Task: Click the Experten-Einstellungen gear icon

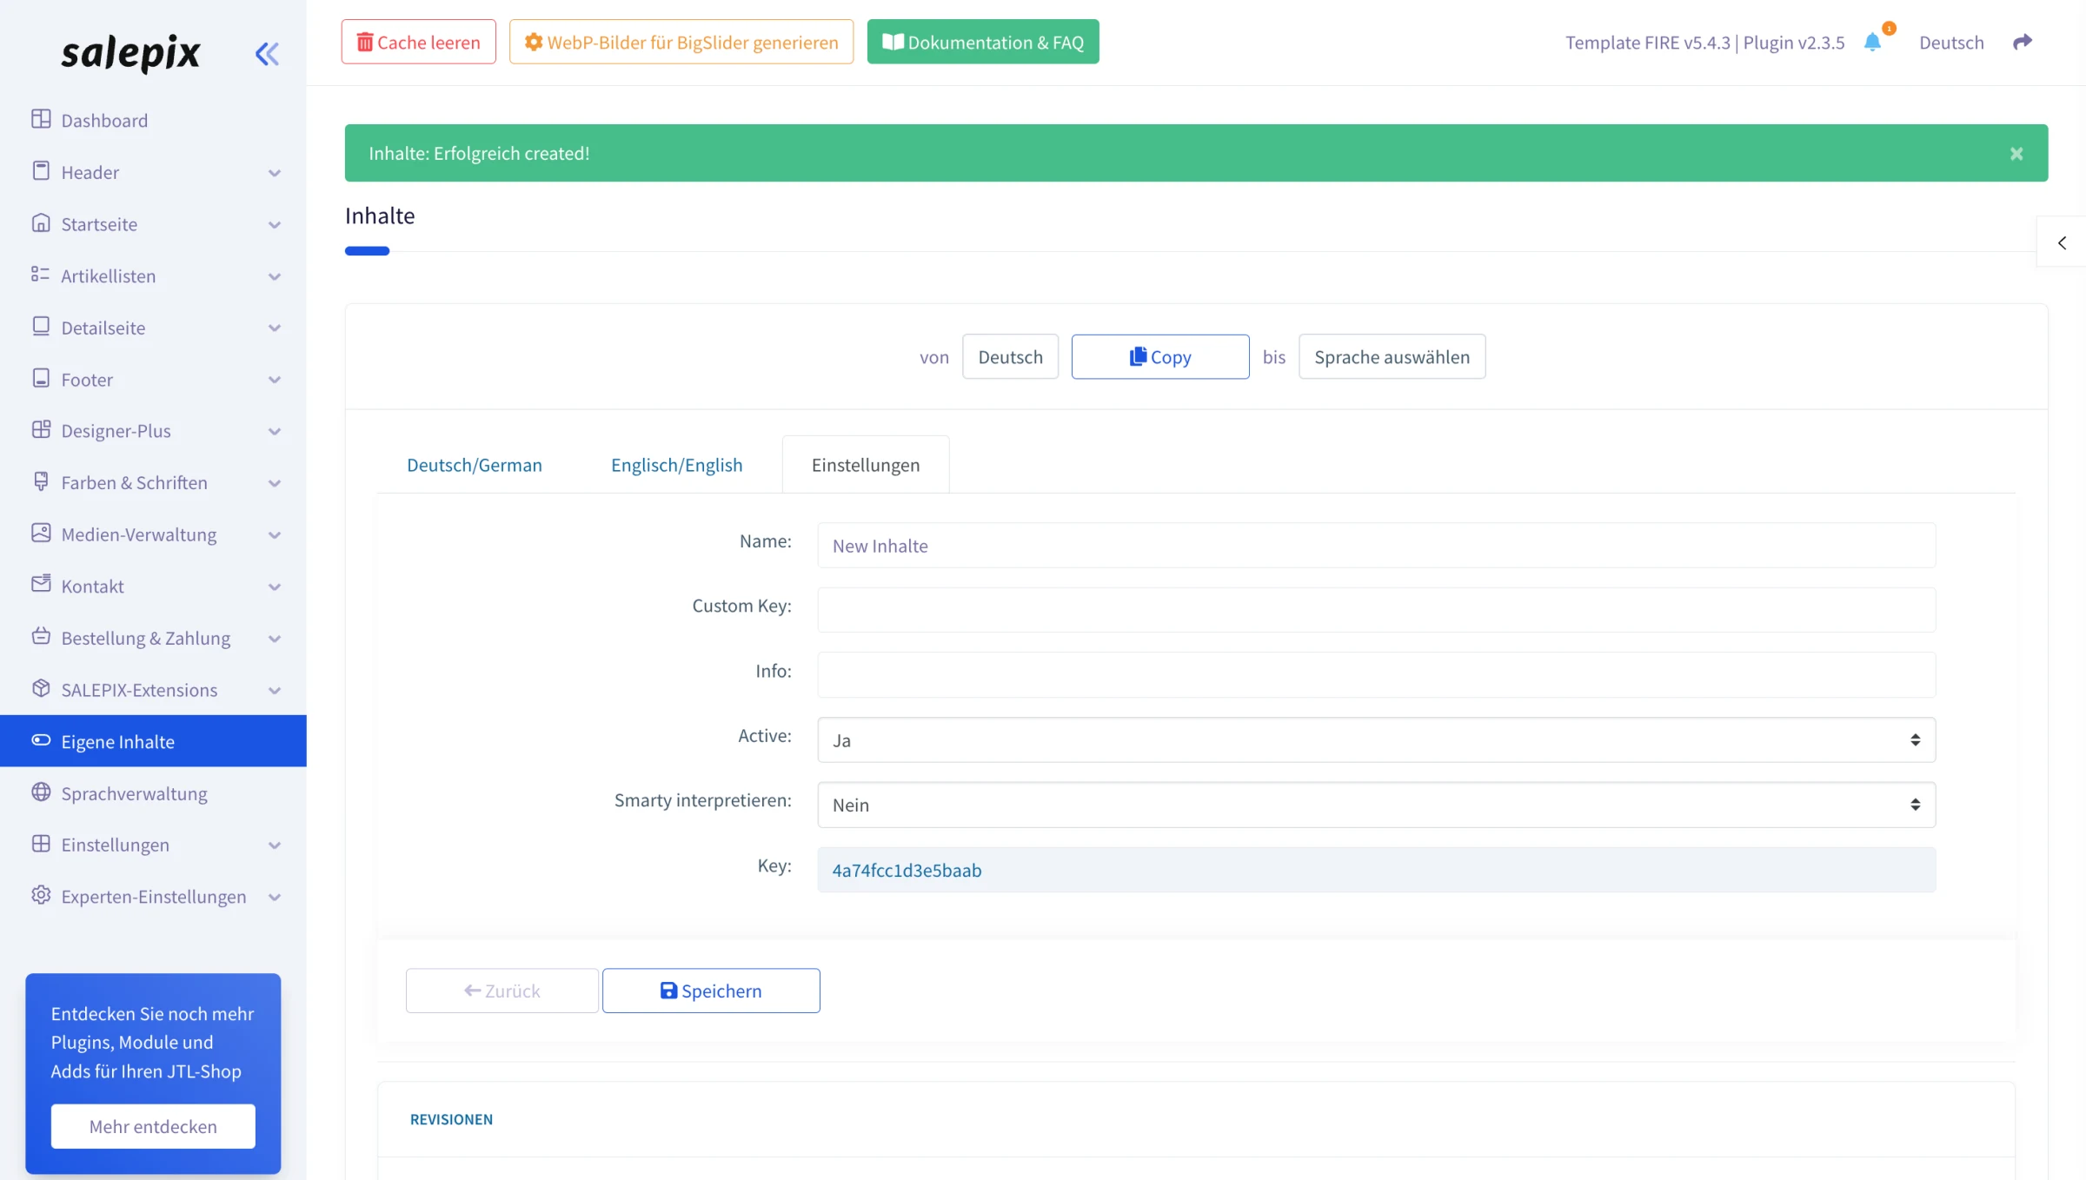Action: 41,895
